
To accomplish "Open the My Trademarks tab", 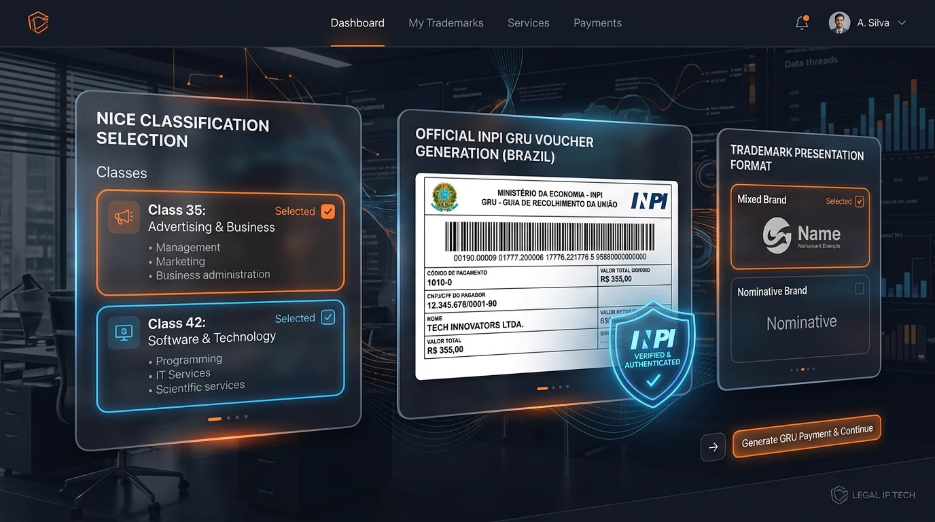I will [x=446, y=23].
